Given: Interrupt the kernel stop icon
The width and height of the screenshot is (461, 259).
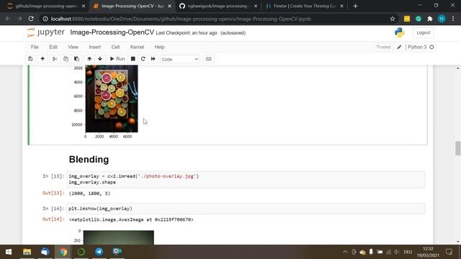Looking at the screenshot, I should click(x=133, y=59).
